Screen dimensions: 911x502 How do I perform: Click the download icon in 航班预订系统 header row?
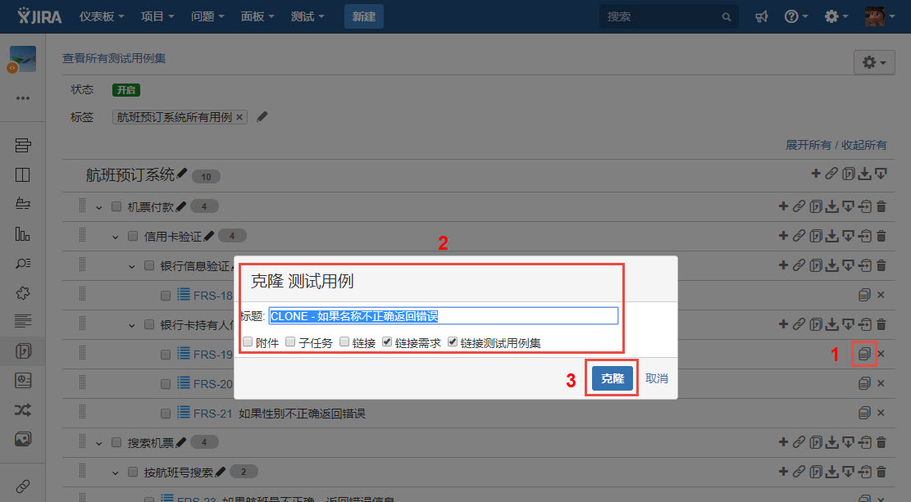tap(864, 174)
